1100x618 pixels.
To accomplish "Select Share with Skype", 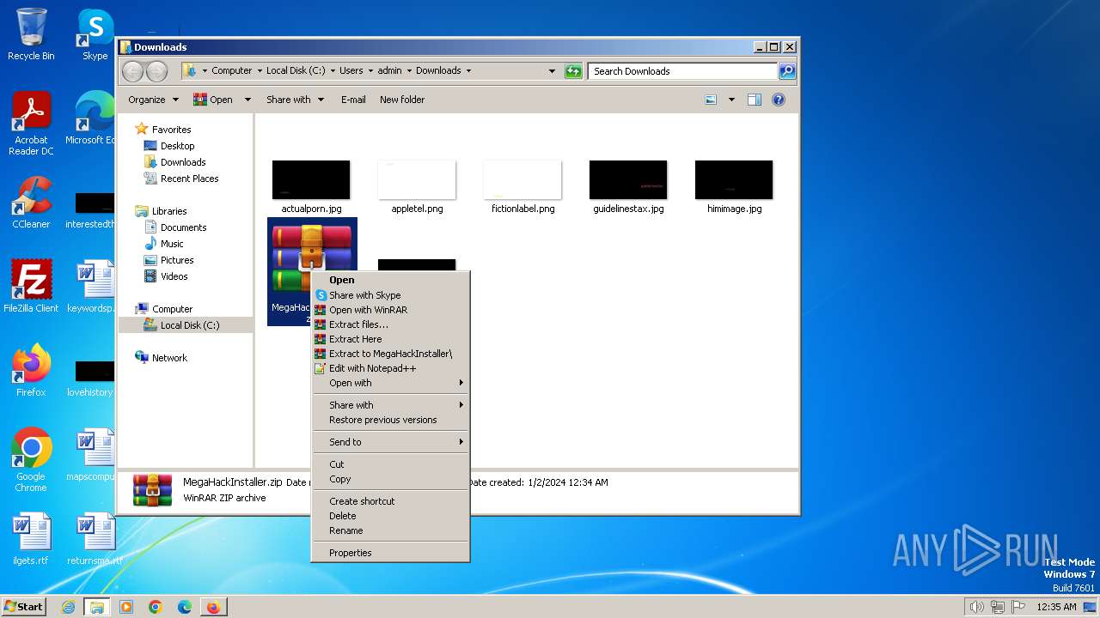I will (x=390, y=295).
